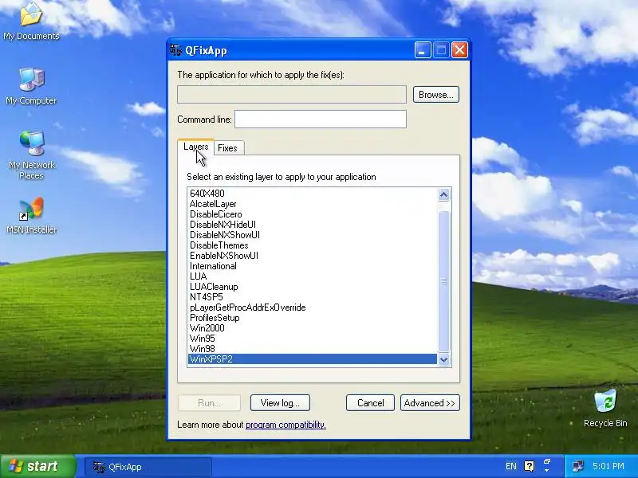Viewport: 638px width, 478px height.
Task: Switch to the Fixes tab
Action: (x=227, y=148)
